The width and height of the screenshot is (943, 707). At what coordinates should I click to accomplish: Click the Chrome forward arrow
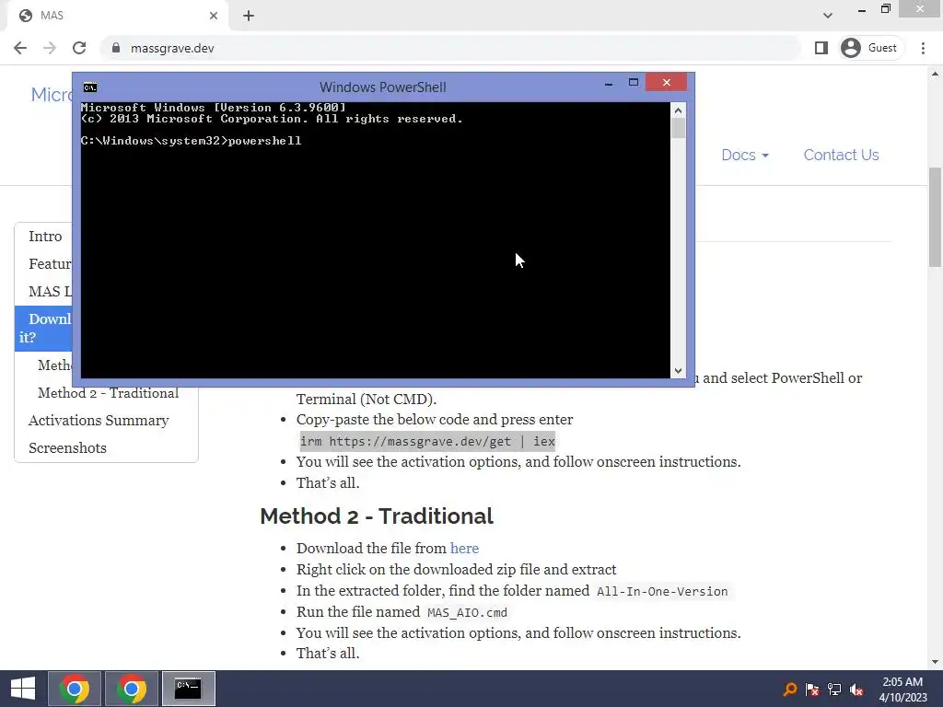[x=50, y=48]
